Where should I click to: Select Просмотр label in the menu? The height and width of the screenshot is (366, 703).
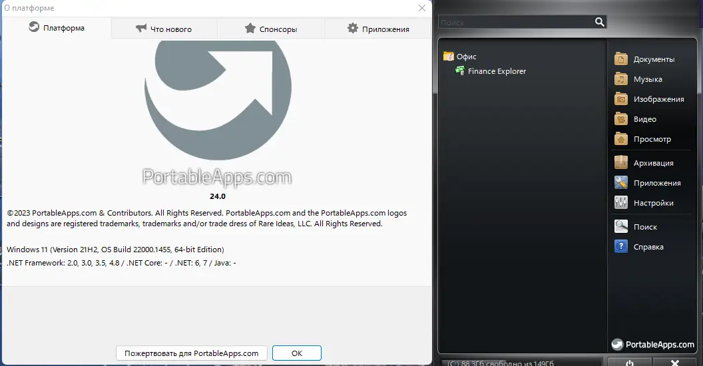[x=652, y=139]
